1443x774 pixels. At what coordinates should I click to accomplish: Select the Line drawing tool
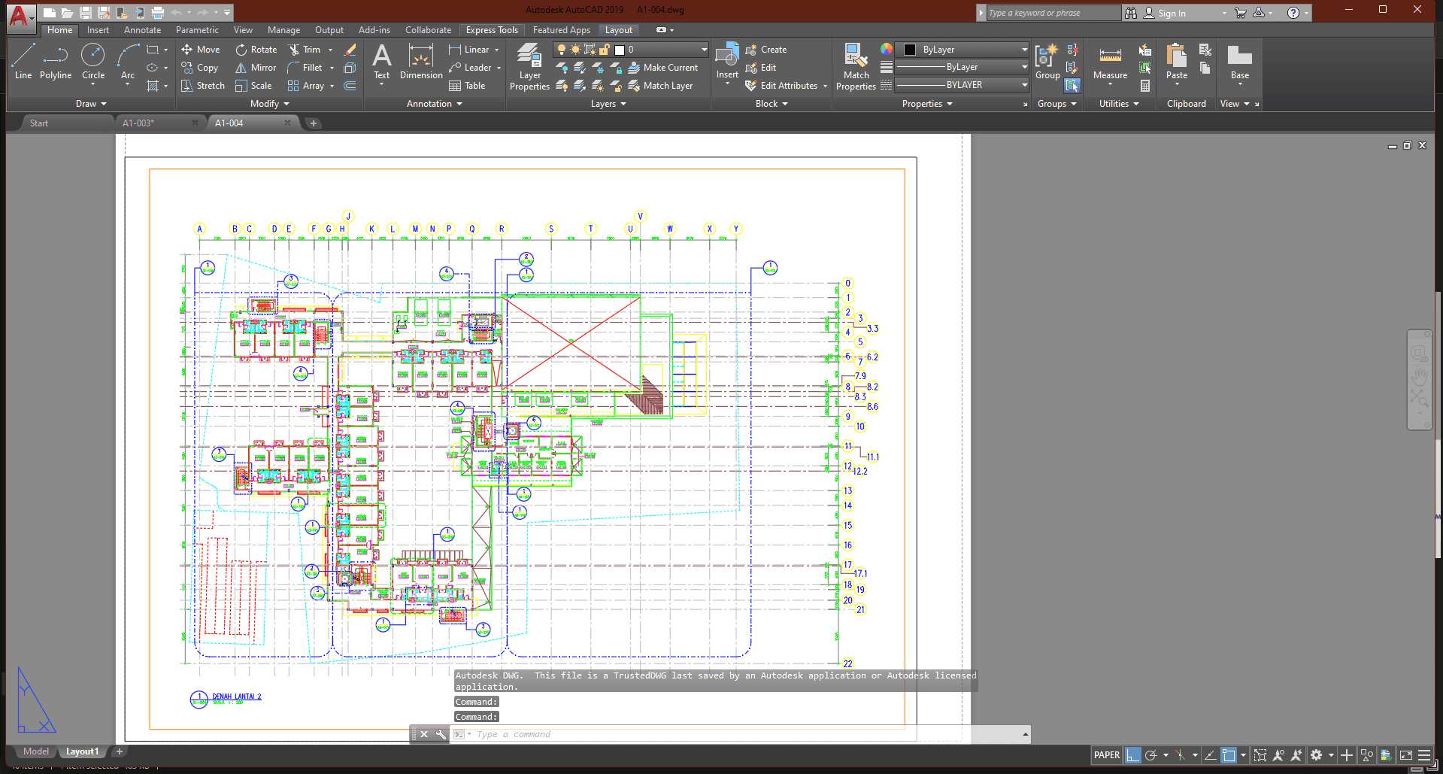(23, 60)
